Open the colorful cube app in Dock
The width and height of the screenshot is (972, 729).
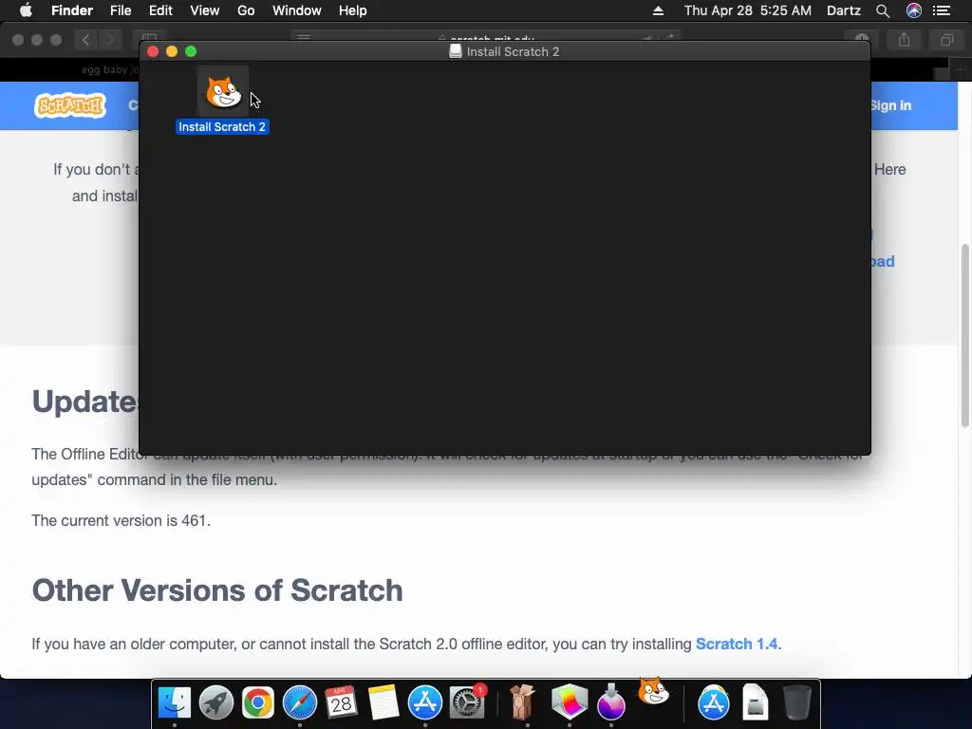point(570,702)
